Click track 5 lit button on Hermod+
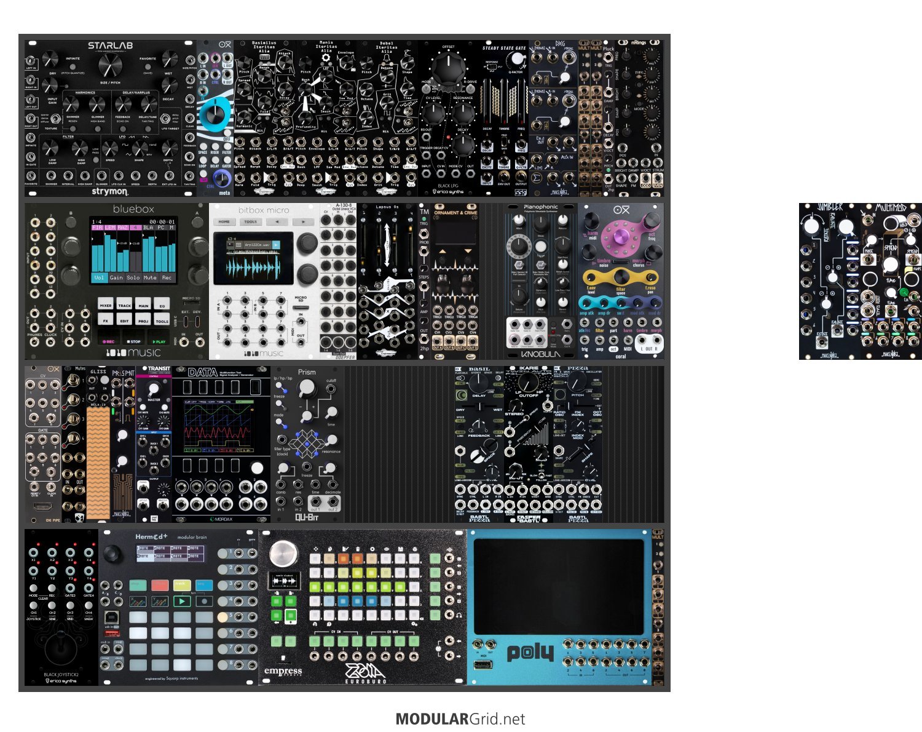 (x=223, y=617)
